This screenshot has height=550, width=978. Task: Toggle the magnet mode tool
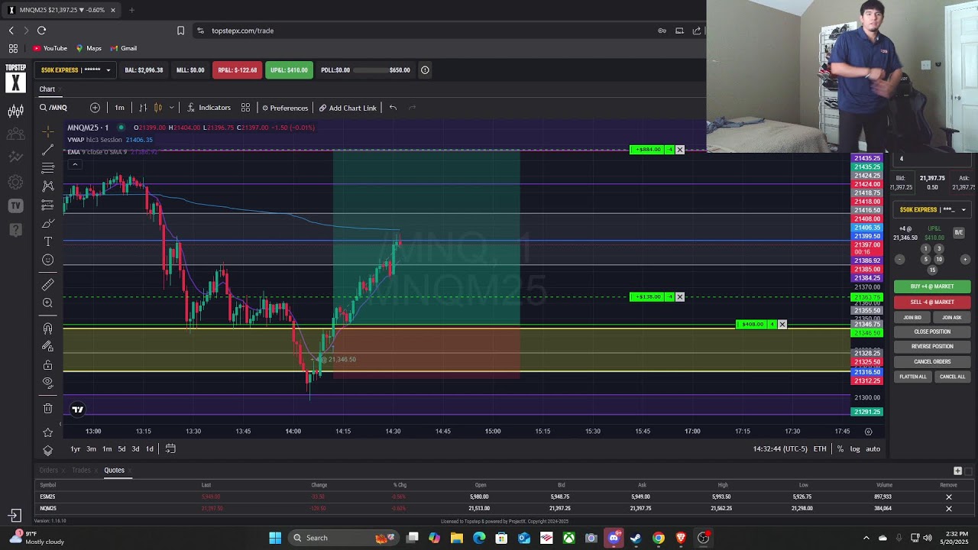tap(48, 328)
